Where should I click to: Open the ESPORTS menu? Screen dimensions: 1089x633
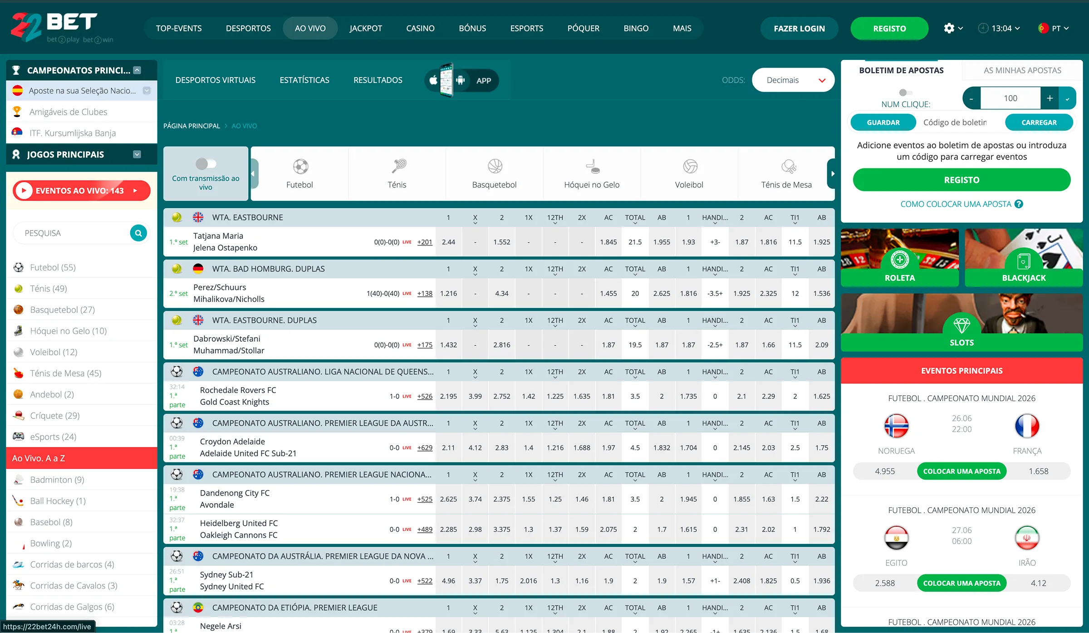click(526, 28)
